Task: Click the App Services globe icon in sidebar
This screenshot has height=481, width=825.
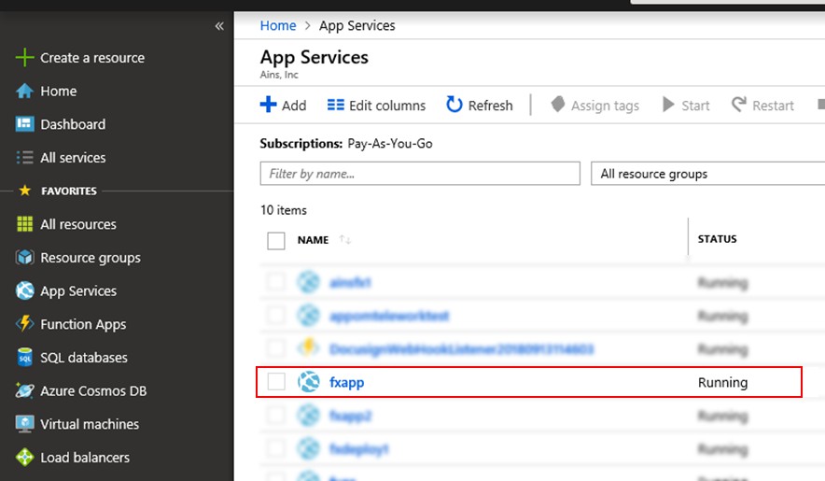Action: (x=24, y=290)
